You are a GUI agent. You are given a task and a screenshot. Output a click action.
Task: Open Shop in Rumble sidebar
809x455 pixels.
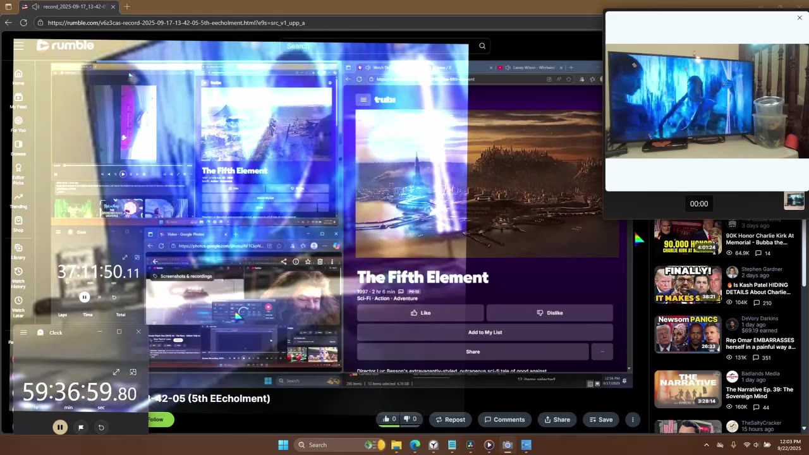18,224
